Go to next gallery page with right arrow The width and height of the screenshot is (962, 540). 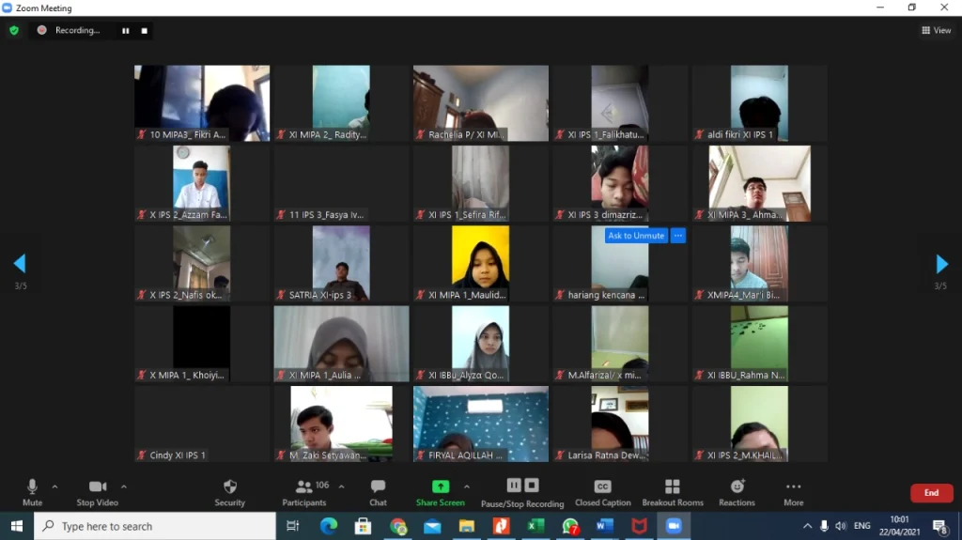(x=941, y=264)
